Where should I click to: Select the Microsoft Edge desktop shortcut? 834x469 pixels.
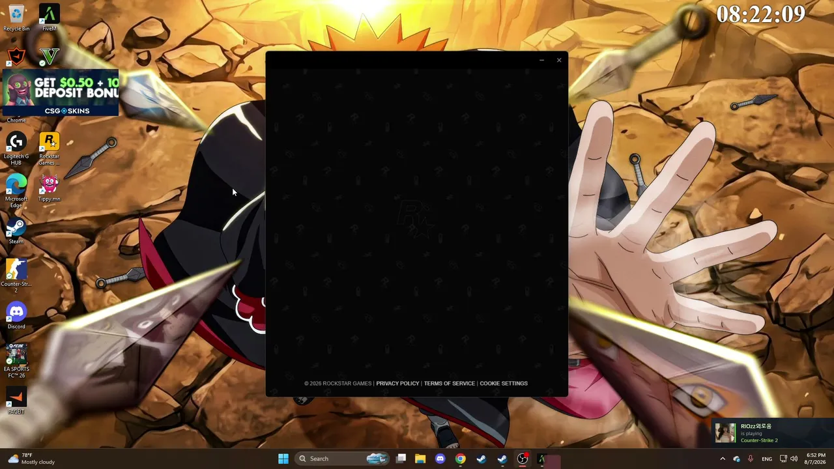(16, 192)
